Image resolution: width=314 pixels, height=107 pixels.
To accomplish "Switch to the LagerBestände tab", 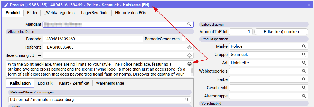I will tap(95, 13).
